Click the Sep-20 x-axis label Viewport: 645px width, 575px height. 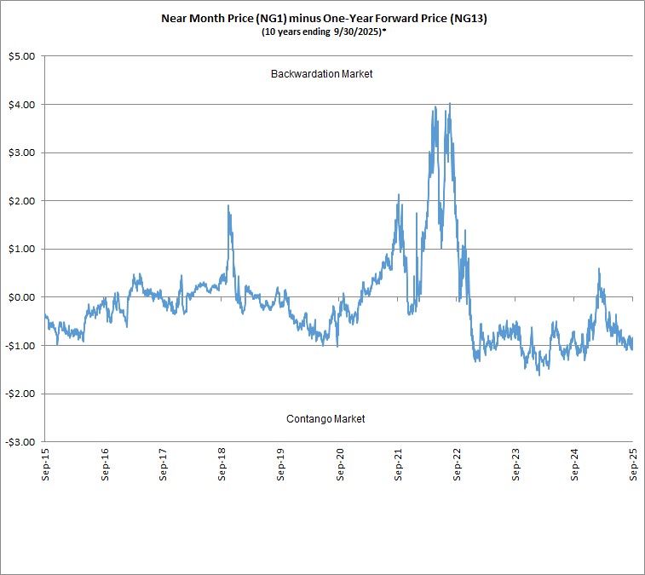pos(339,464)
